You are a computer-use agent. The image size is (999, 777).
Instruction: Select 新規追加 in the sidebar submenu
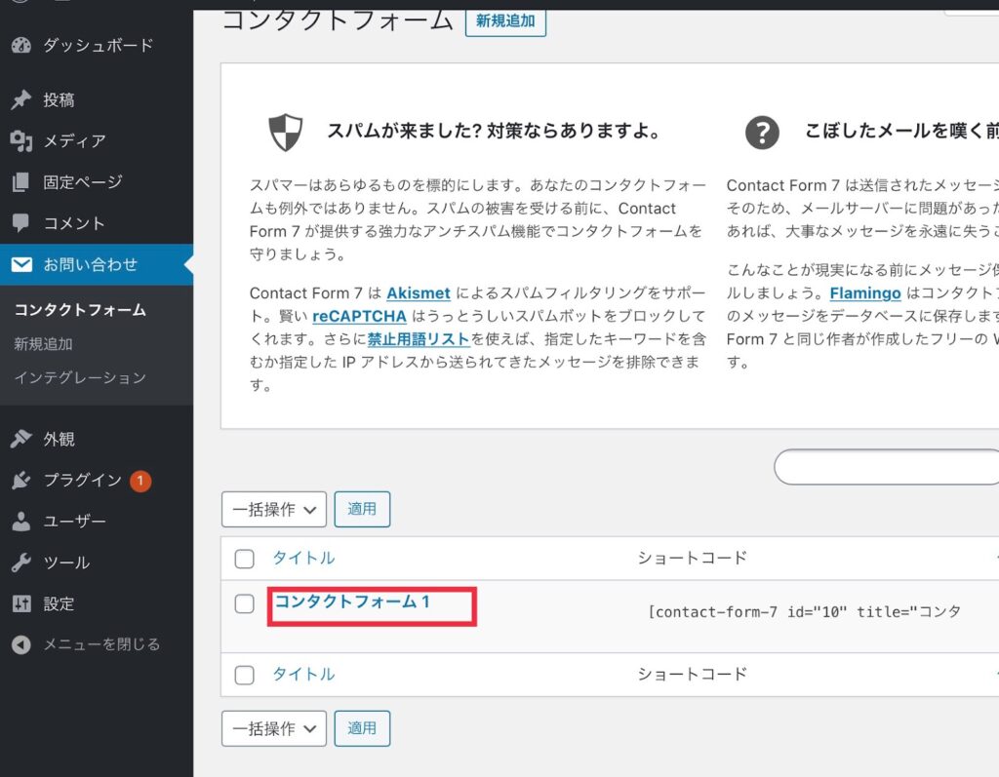[43, 344]
